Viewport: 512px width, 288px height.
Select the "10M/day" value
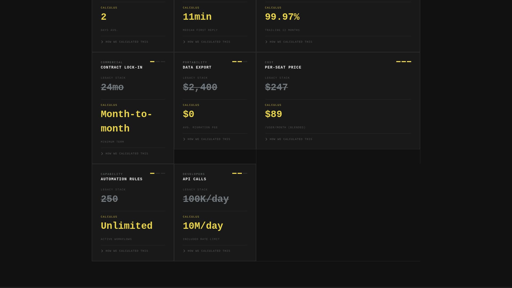[203, 226]
